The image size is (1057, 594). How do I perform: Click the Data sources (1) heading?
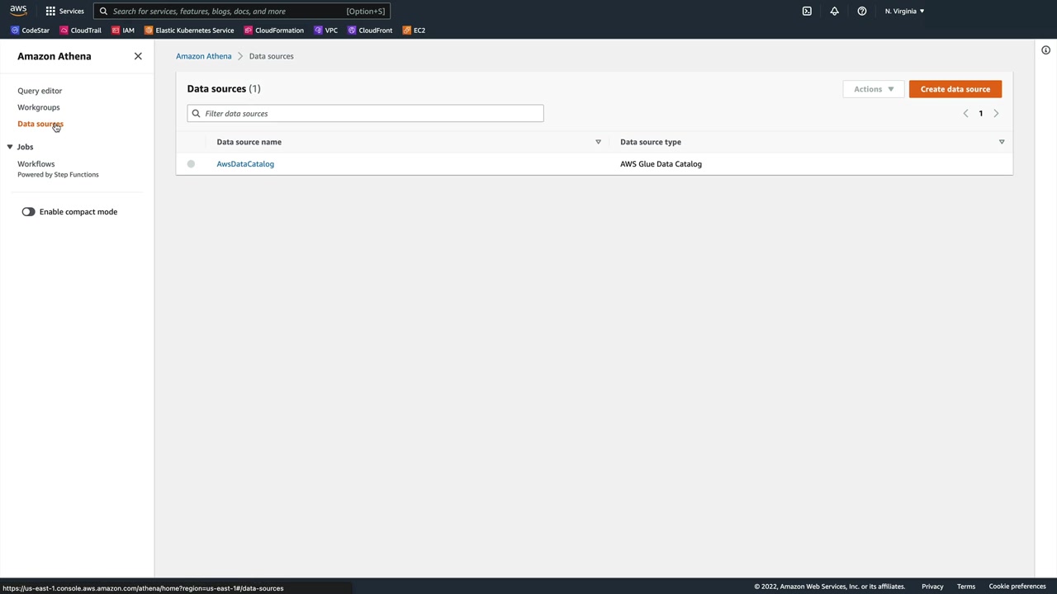pyautogui.click(x=224, y=89)
